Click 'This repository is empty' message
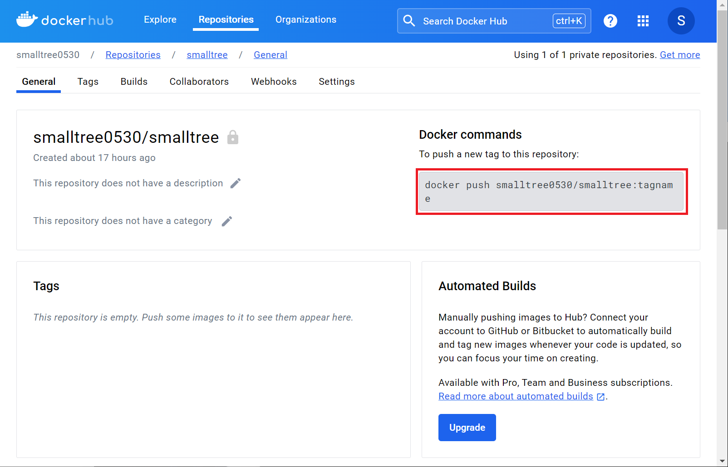728x467 pixels. pos(193,317)
